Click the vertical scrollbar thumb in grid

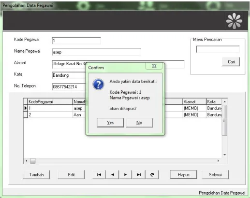224,120
